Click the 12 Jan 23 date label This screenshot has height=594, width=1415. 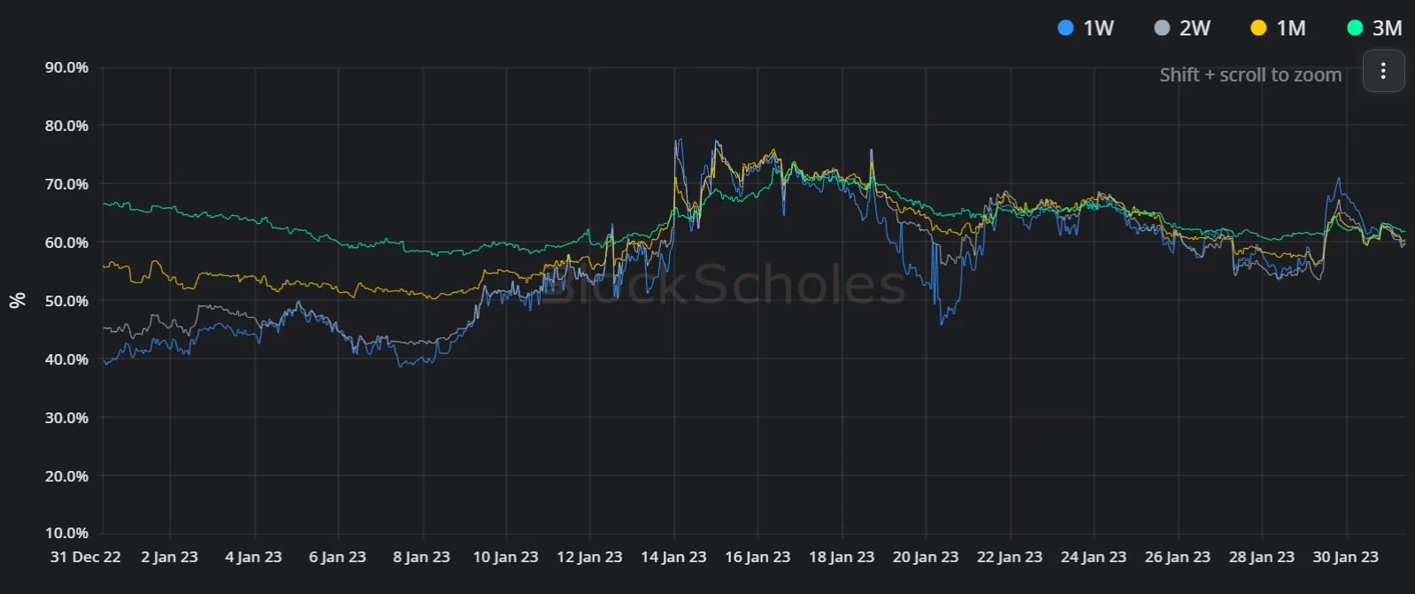[x=589, y=557]
